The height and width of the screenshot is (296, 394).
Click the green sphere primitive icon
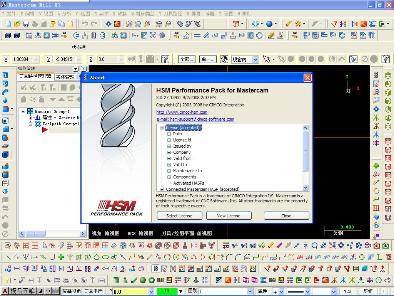[142, 280]
